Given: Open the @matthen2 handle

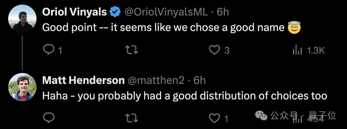Looking at the screenshot, I should [x=156, y=81].
